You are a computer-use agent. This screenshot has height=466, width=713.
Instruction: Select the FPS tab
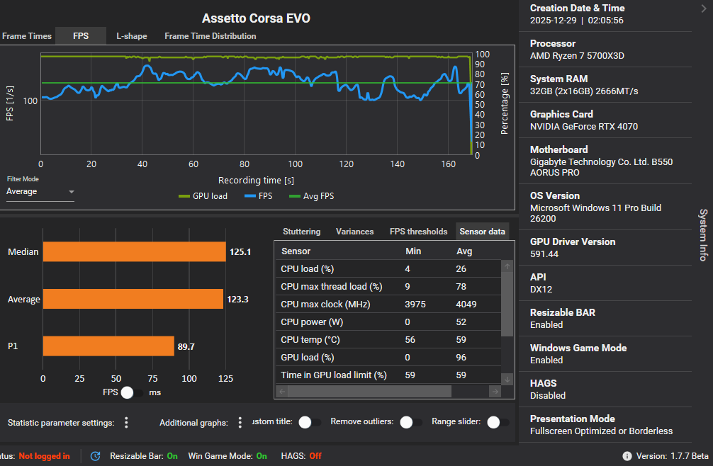point(81,36)
